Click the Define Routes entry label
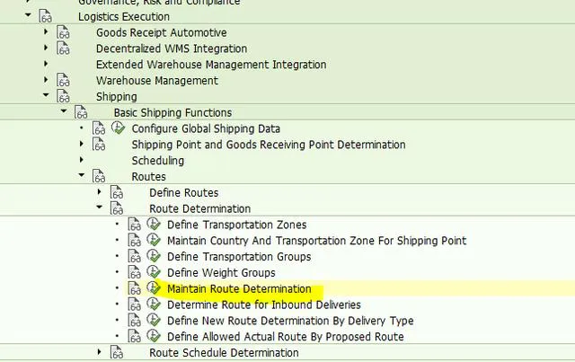The image size is (575, 362). 183,193
